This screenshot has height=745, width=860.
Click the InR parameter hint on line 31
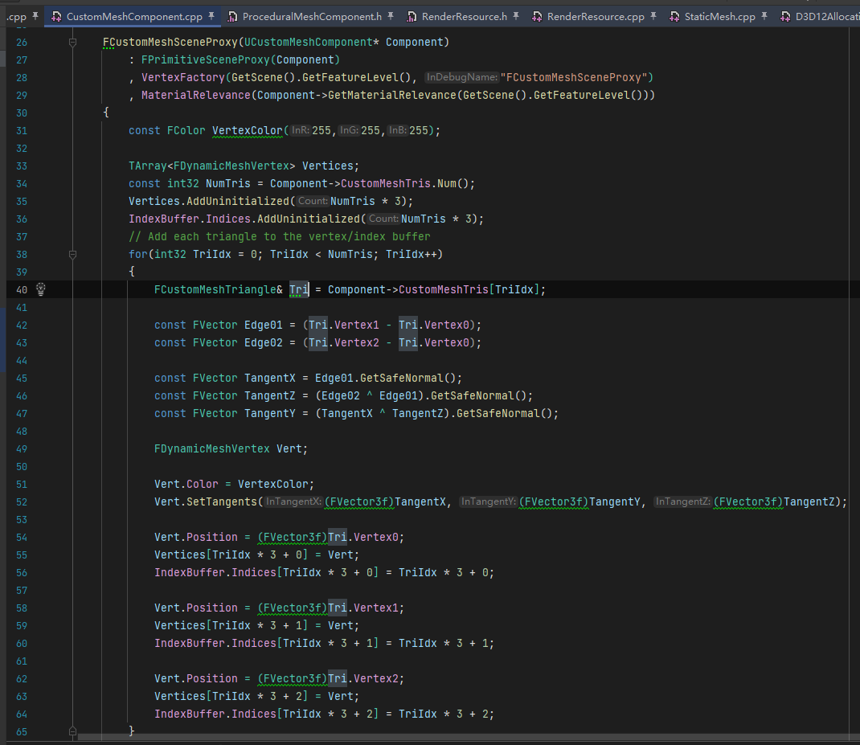pyautogui.click(x=300, y=130)
